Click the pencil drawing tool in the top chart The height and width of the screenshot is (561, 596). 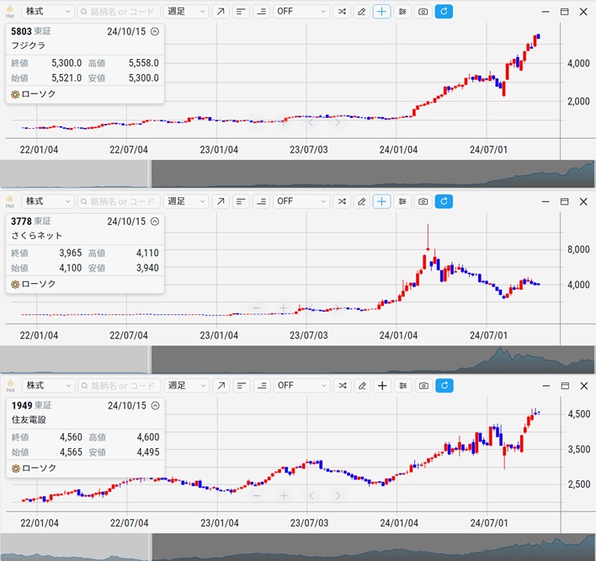362,12
